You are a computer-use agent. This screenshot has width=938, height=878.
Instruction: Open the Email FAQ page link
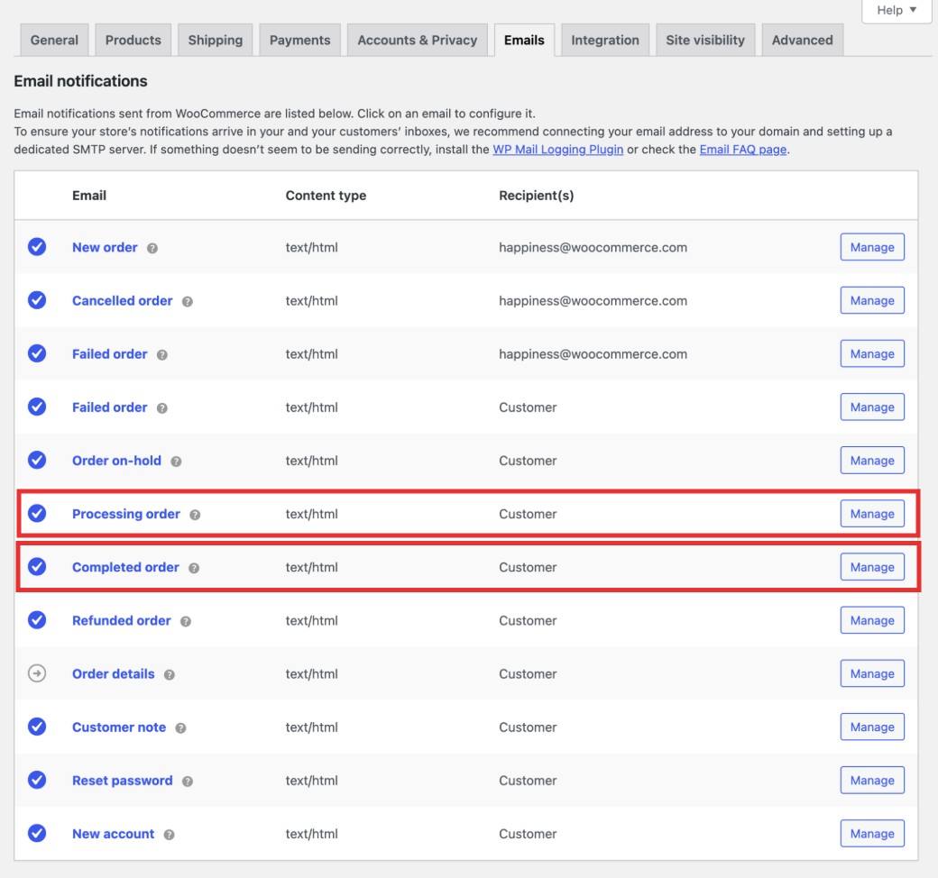[743, 150]
